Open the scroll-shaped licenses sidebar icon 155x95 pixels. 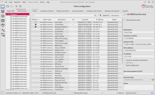[3, 35]
